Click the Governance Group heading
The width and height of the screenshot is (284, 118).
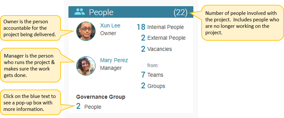click(101, 97)
